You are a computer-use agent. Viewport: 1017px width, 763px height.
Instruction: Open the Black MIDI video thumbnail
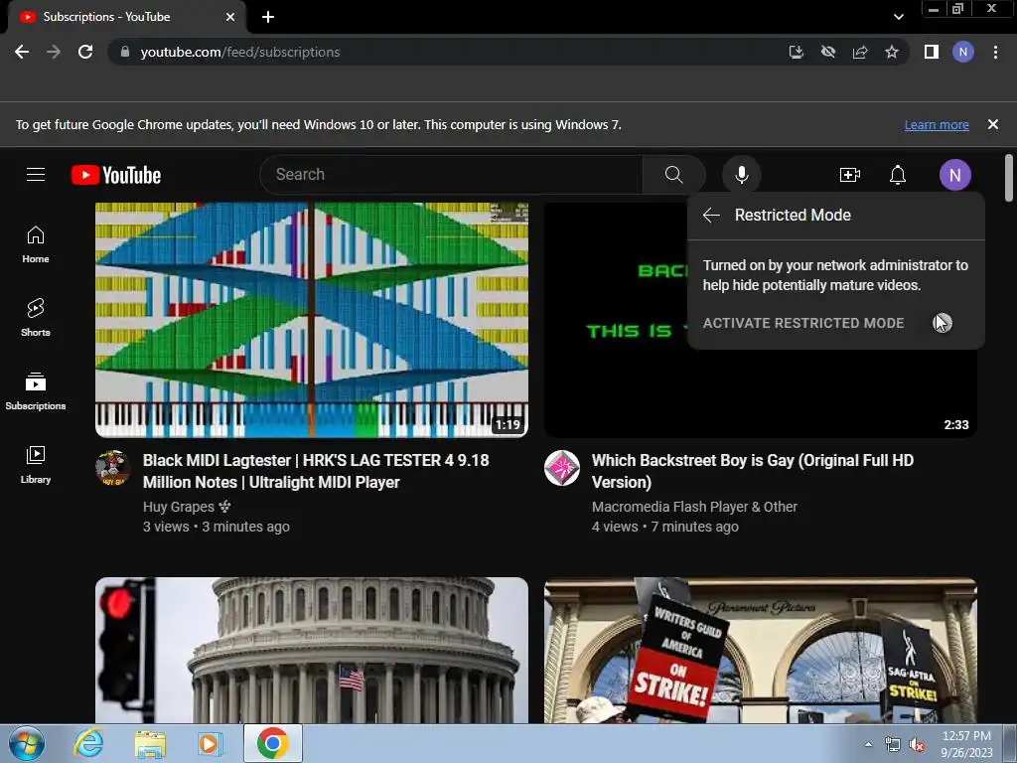tap(311, 319)
